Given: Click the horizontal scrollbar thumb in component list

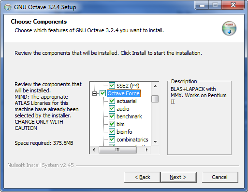Looking at the screenshot, I should (x=117, y=150).
